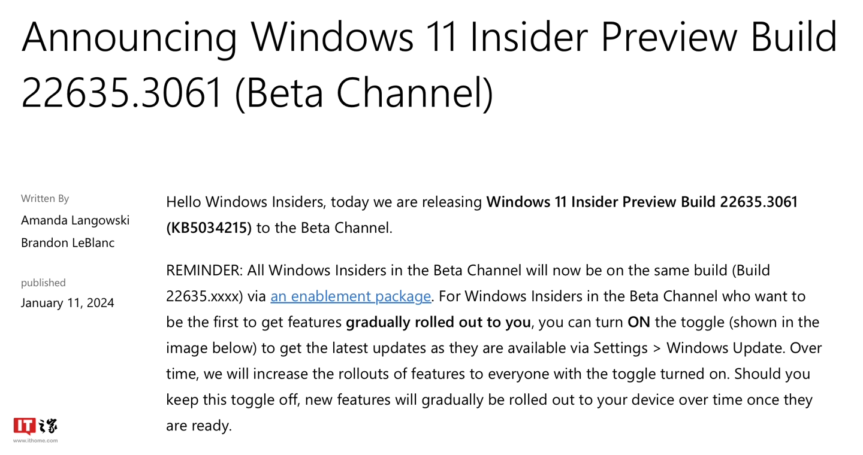Click author name Amanda Langowski
This screenshot has height=455, width=863.
point(76,220)
